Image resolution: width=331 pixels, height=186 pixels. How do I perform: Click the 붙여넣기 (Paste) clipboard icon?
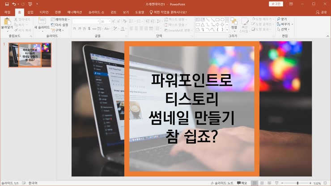click(x=7, y=22)
